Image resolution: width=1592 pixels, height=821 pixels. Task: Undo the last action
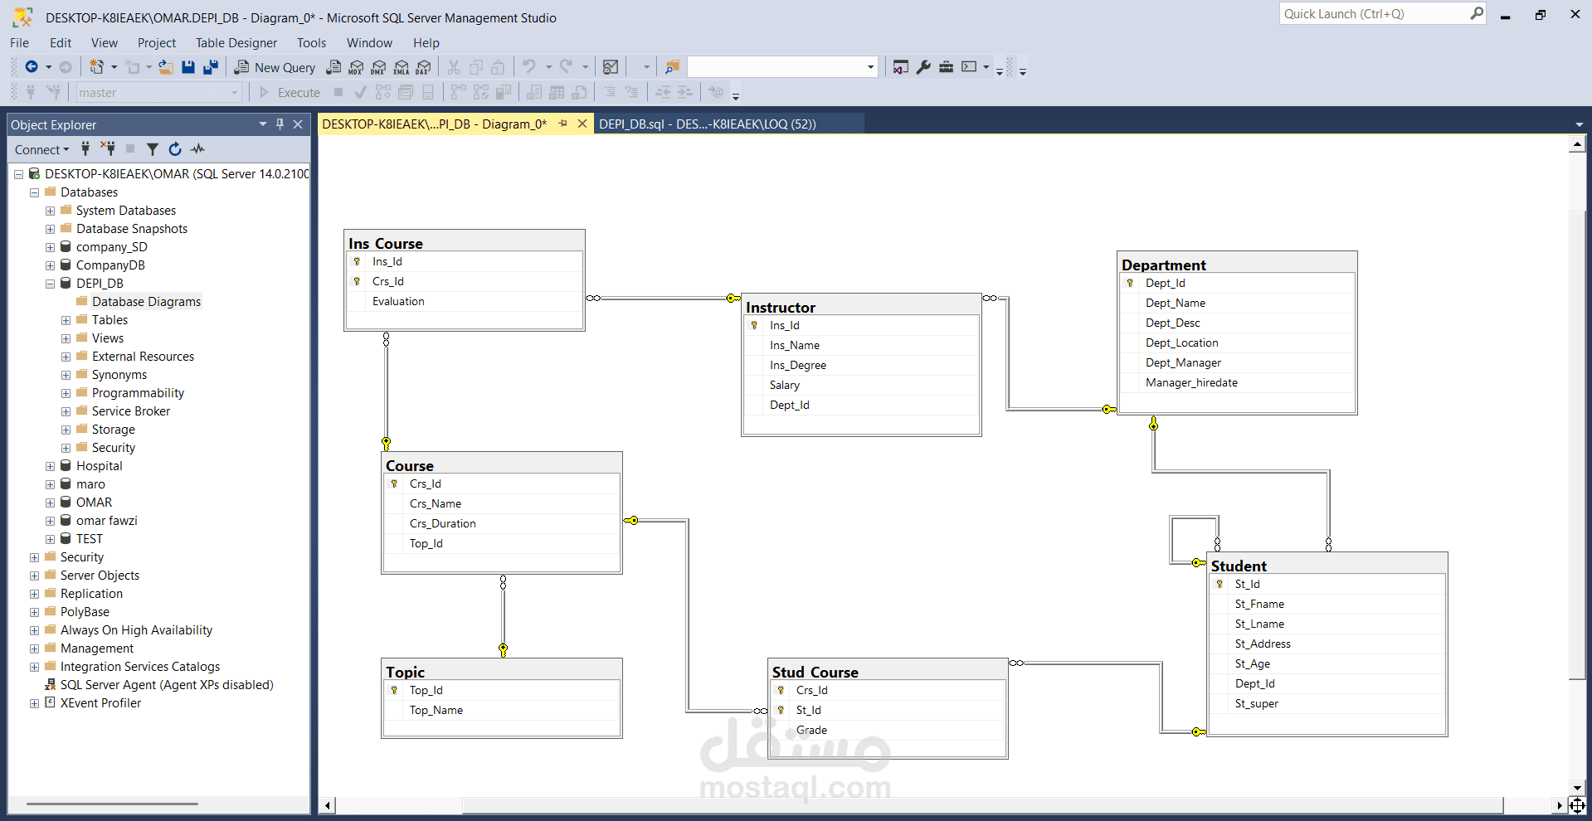pyautogui.click(x=528, y=67)
